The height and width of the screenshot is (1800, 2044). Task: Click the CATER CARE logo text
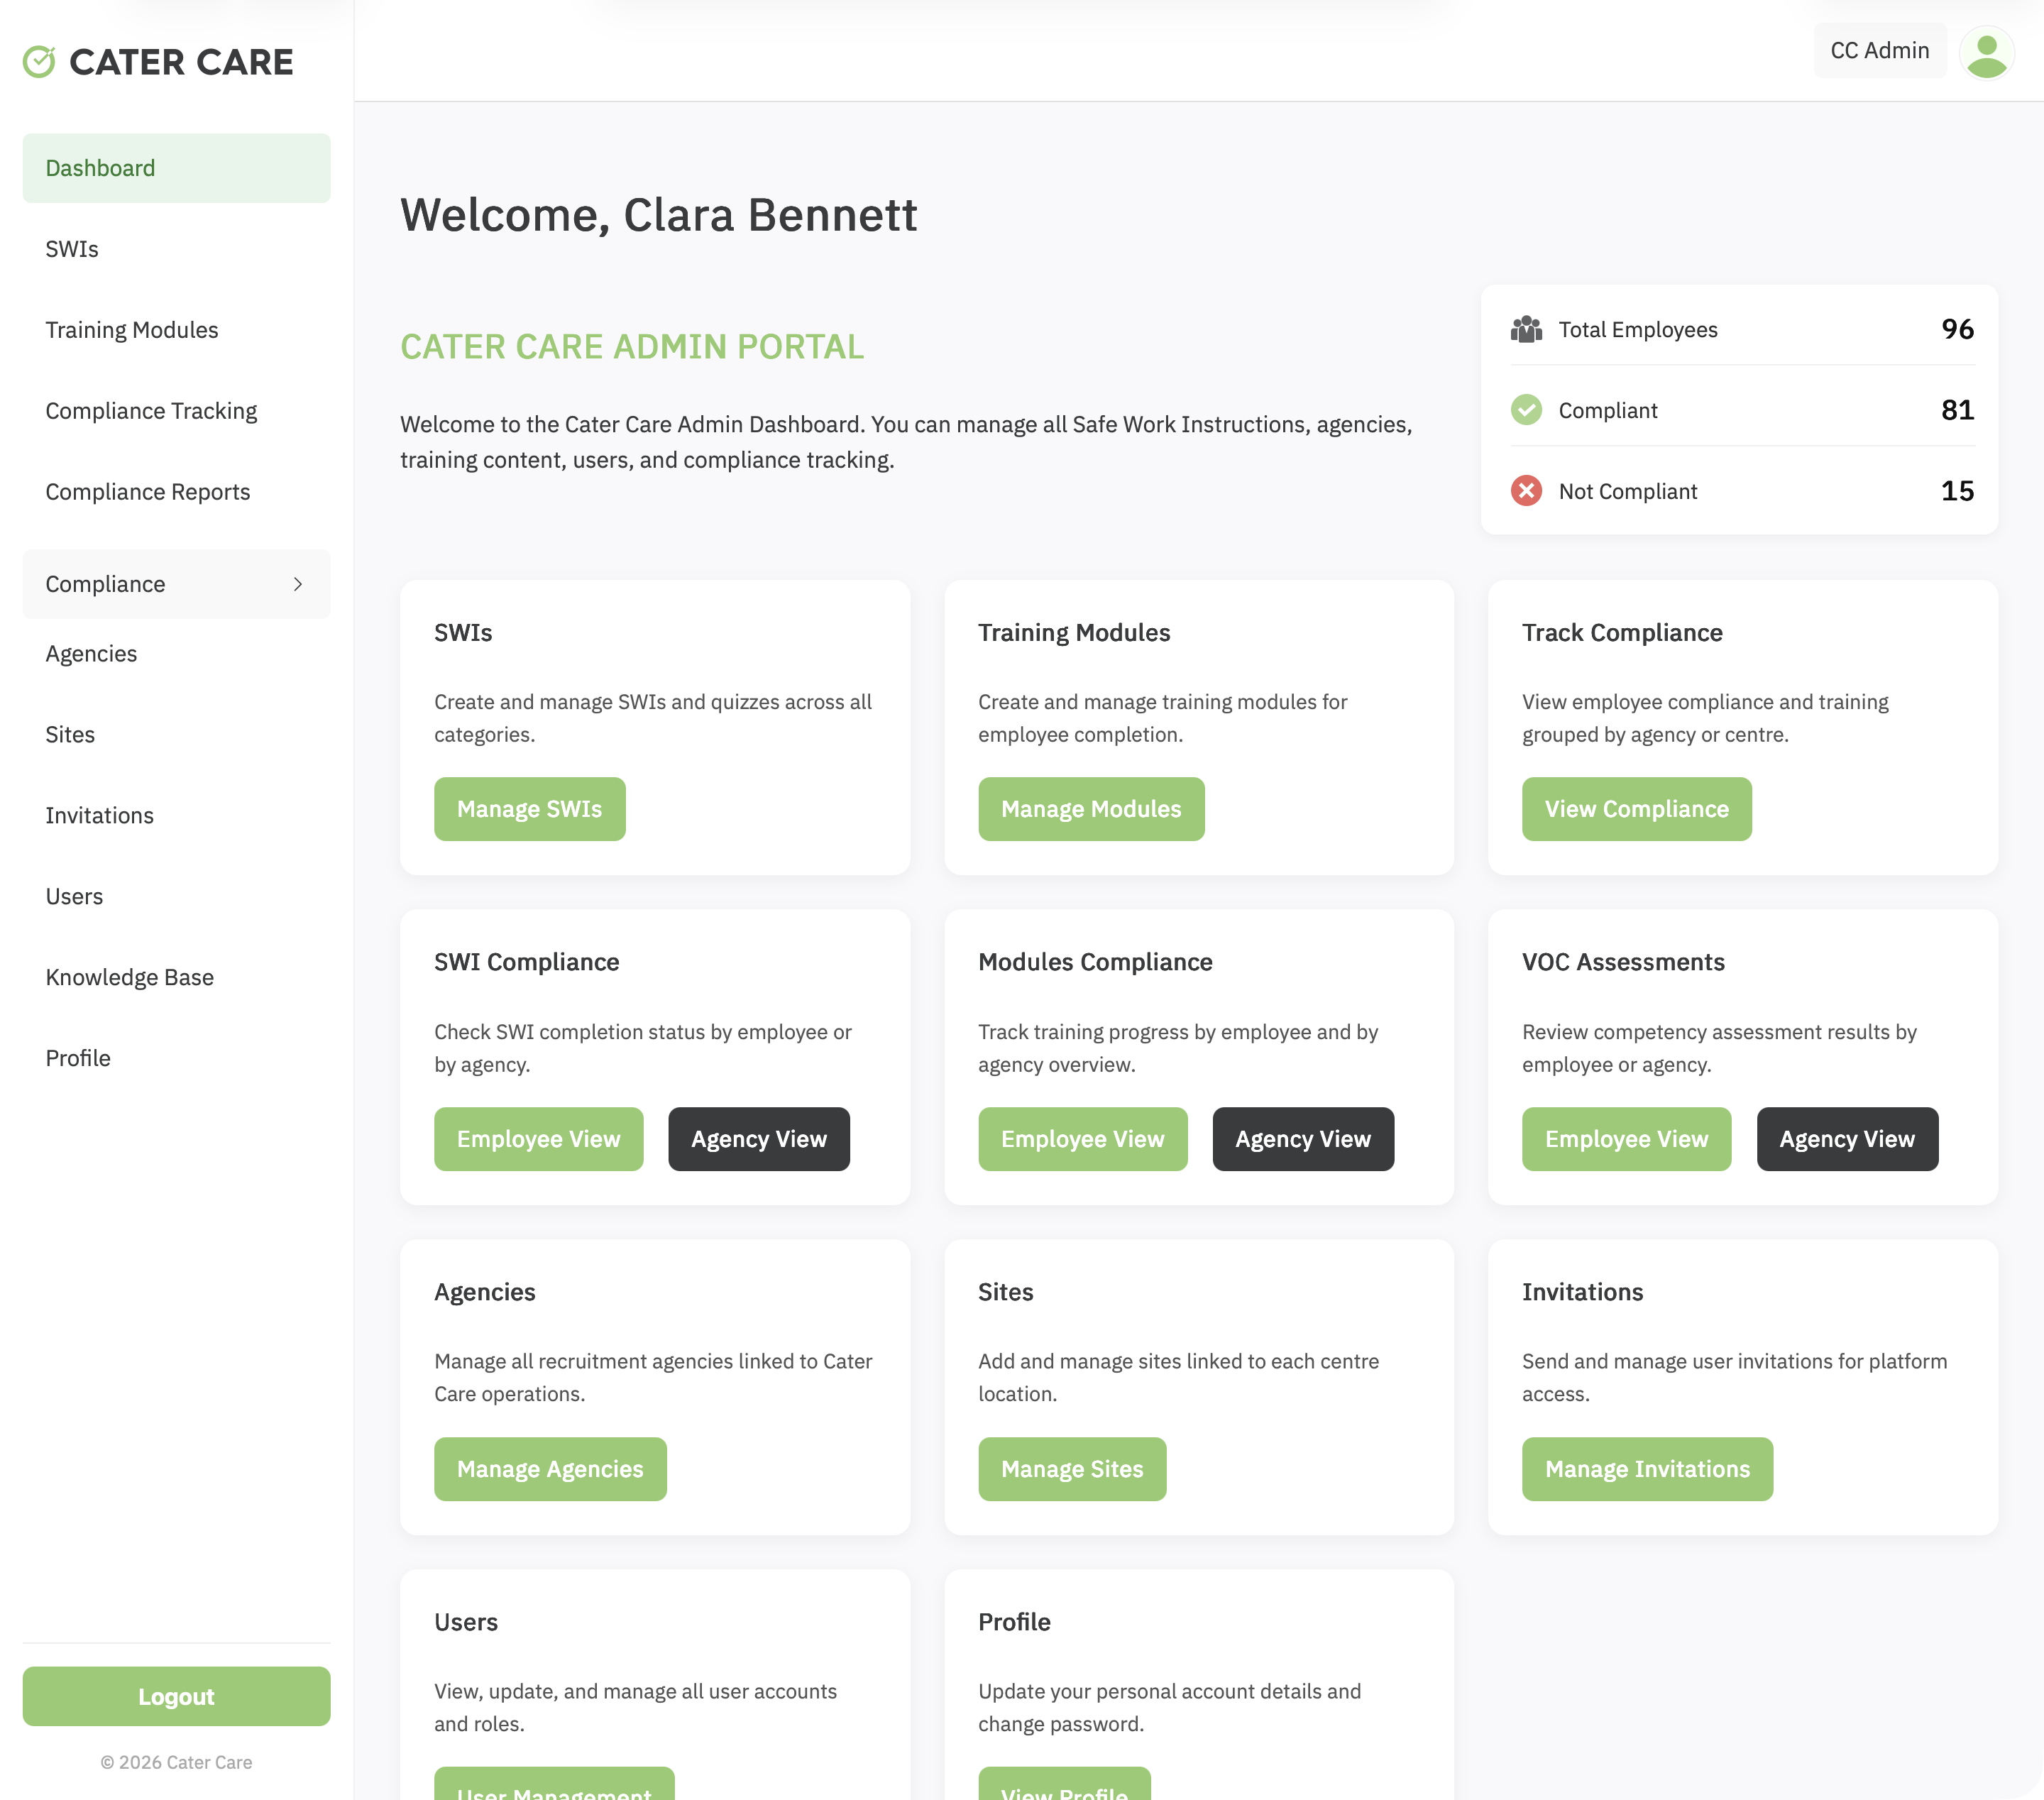pos(181,62)
